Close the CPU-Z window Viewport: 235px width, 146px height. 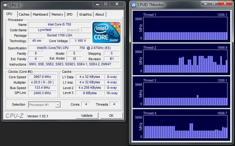point(117,4)
